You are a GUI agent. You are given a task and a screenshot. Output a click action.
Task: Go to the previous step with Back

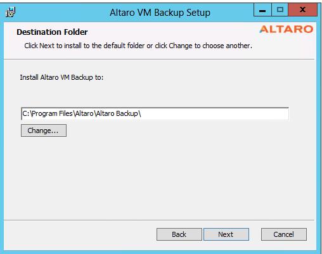pyautogui.click(x=179, y=234)
